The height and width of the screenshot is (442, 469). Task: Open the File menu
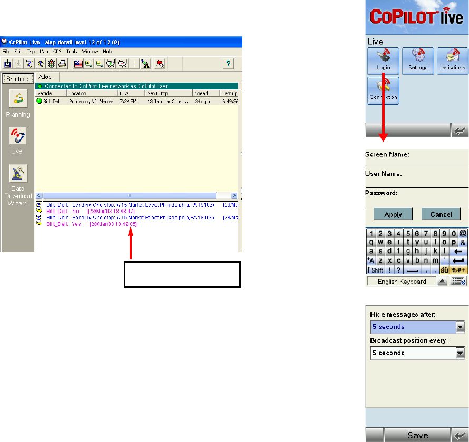coord(5,52)
